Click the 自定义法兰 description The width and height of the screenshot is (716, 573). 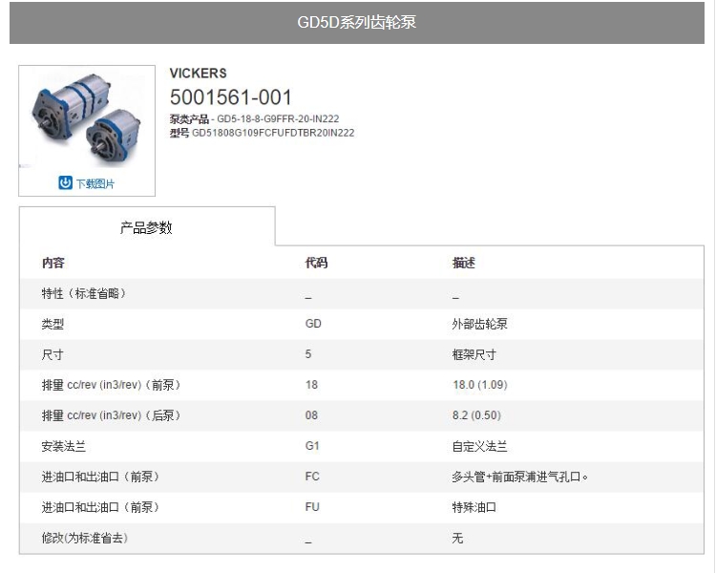pyautogui.click(x=479, y=446)
